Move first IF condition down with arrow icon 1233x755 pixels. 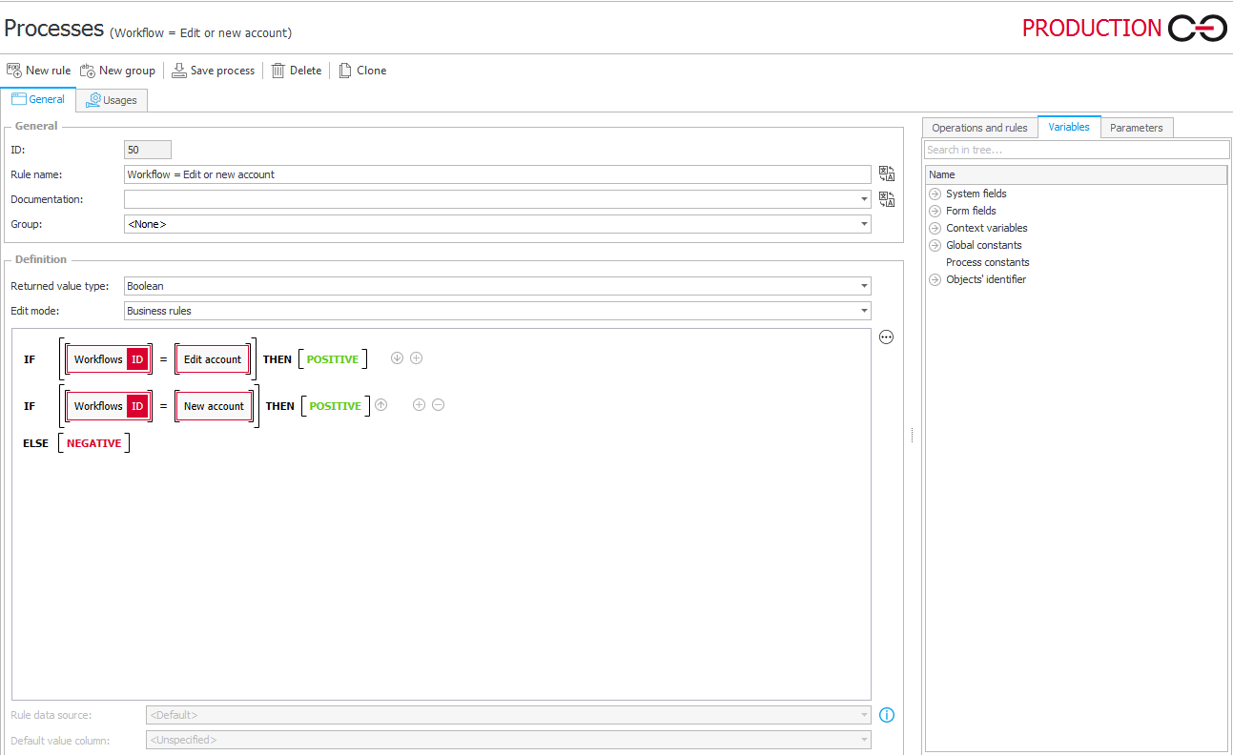tap(397, 357)
